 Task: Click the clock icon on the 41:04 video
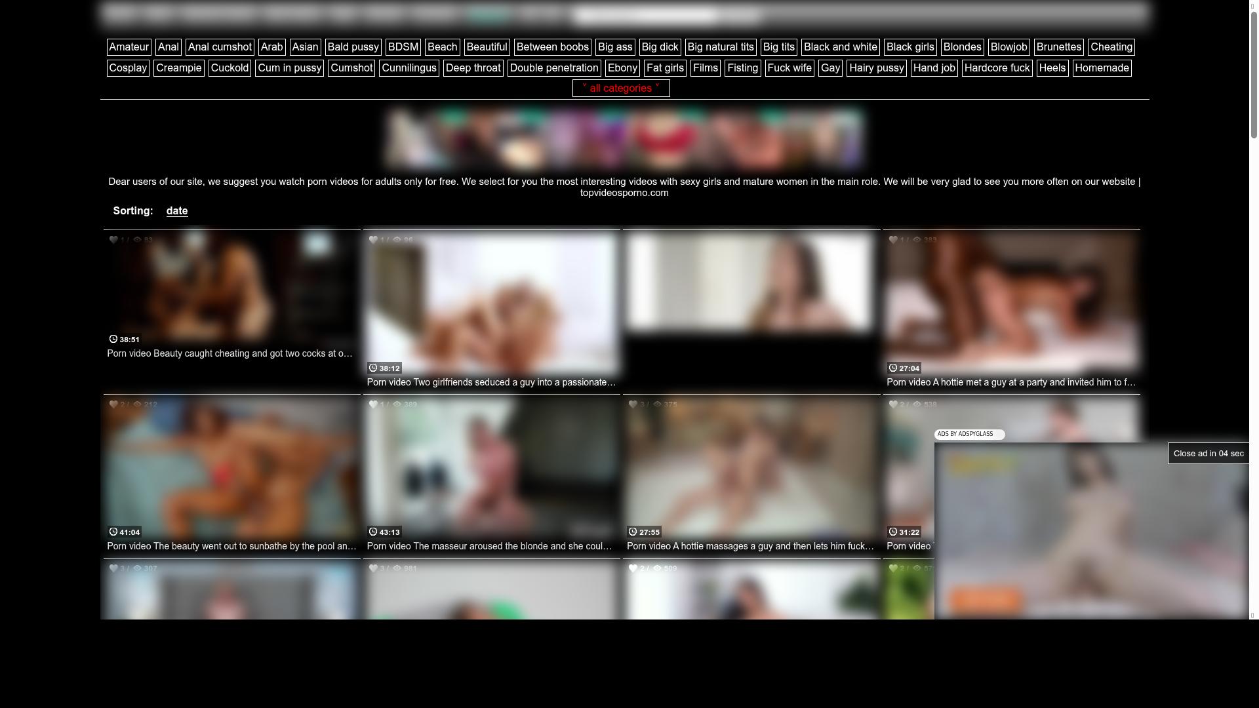coord(112,532)
